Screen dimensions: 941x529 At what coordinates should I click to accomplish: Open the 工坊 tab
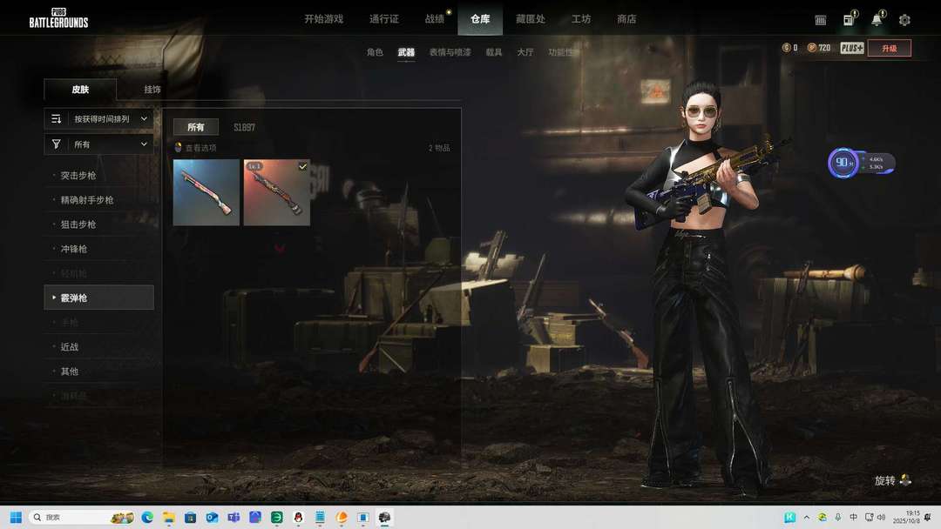[581, 19]
